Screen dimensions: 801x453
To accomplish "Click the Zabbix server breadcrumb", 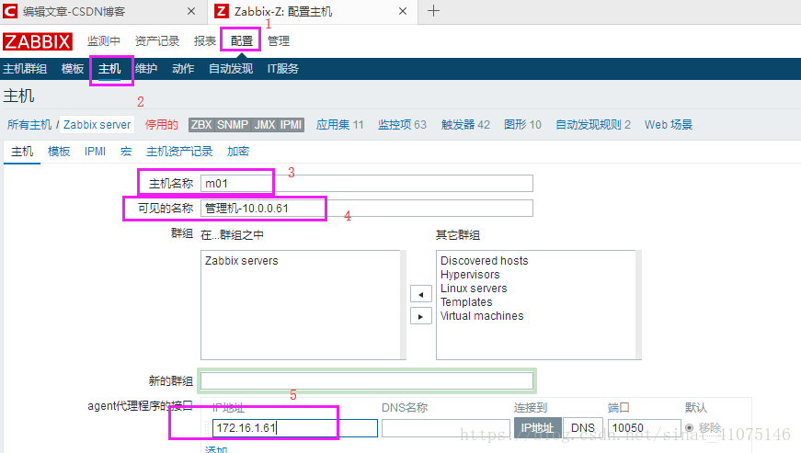I will 97,124.
